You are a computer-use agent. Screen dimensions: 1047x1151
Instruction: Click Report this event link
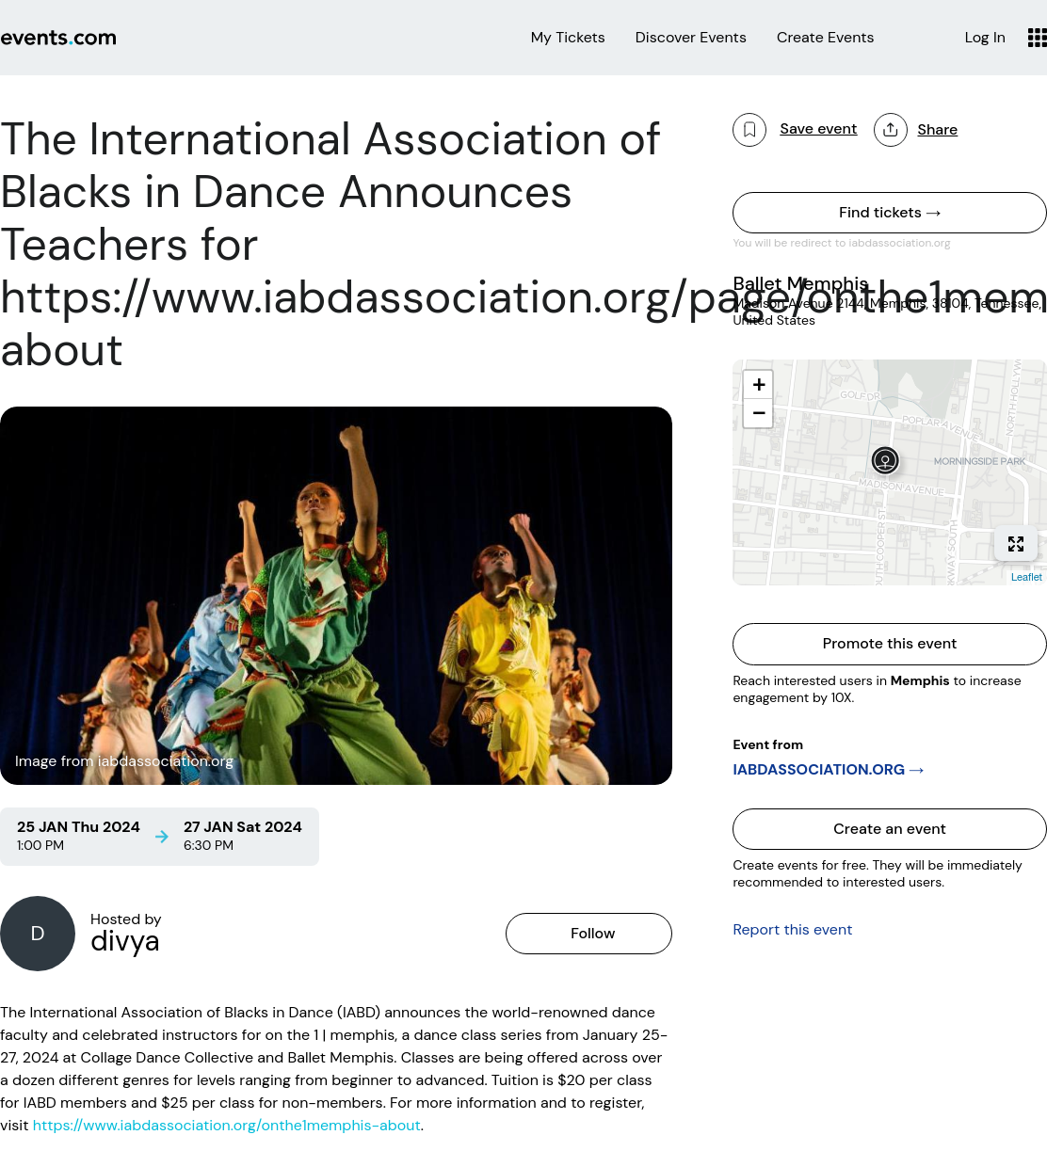(x=793, y=930)
